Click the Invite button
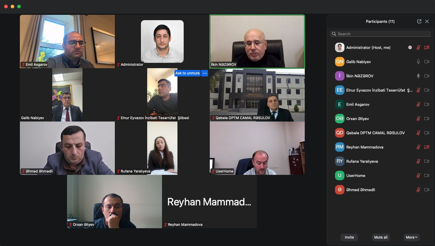 click(349, 237)
